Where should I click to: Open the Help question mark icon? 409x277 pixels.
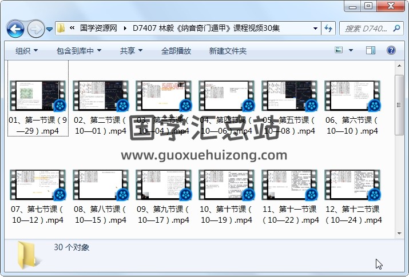click(391, 51)
